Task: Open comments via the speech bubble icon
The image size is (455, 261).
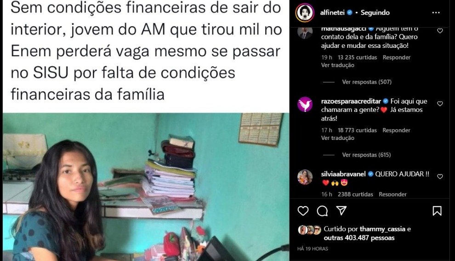Action: click(322, 211)
